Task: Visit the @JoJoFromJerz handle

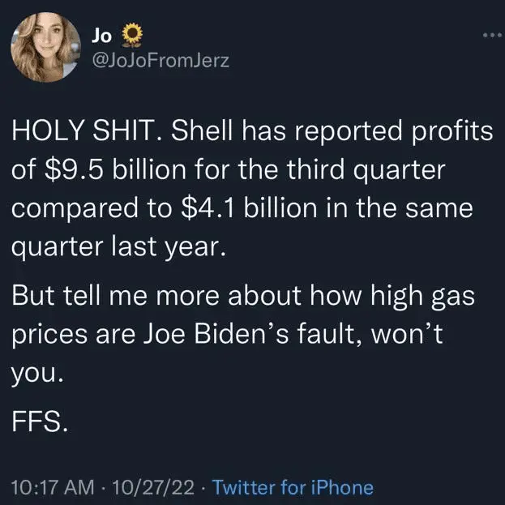Action: click(x=162, y=61)
